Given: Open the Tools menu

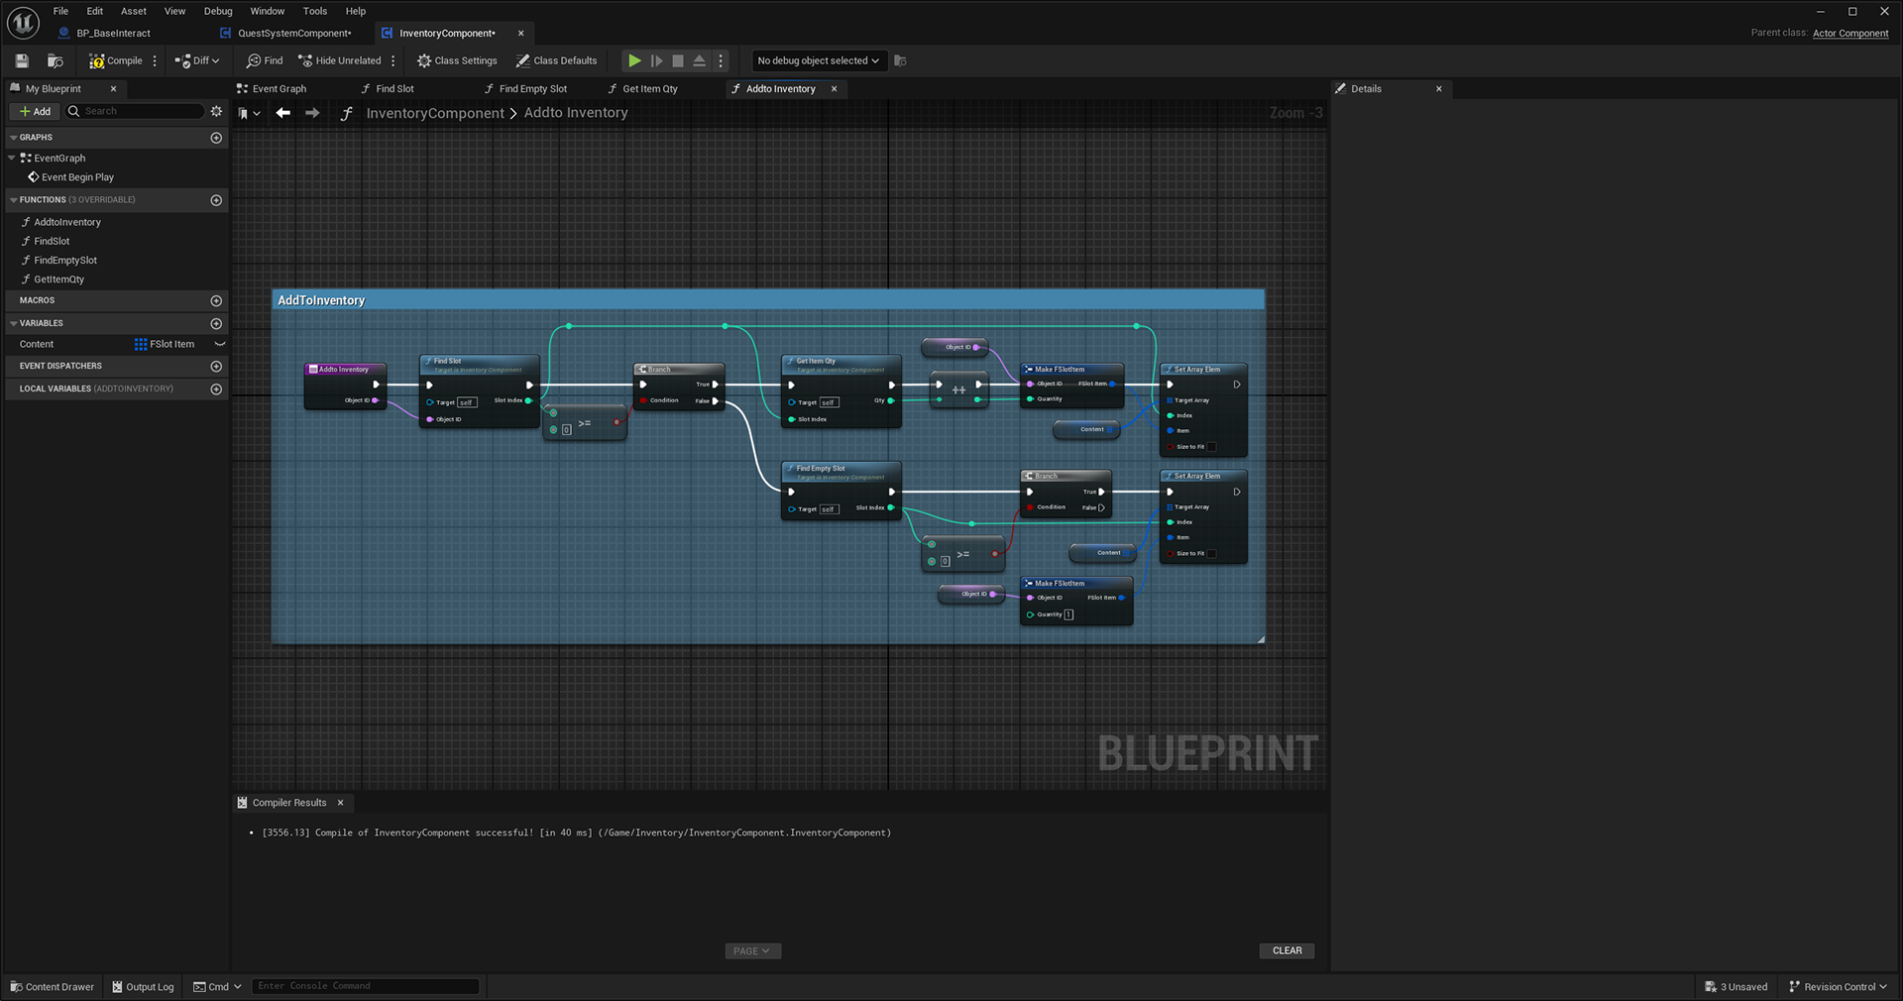Looking at the screenshot, I should click(x=315, y=11).
